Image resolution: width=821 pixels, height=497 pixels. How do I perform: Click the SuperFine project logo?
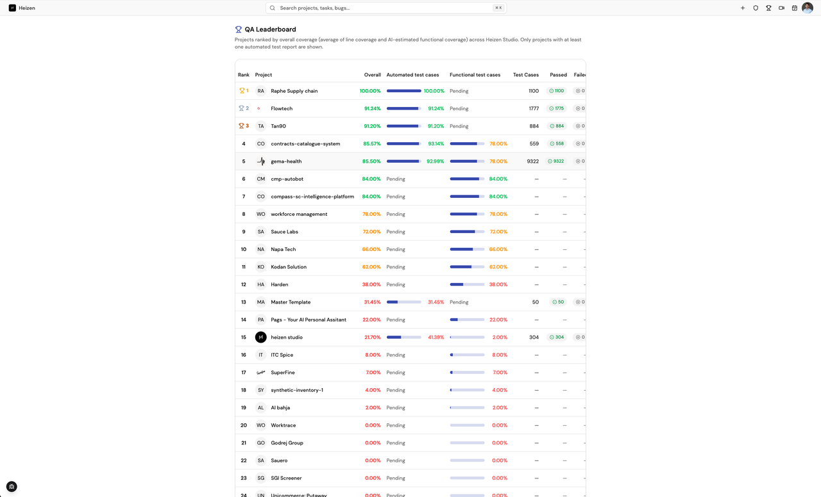click(x=260, y=372)
